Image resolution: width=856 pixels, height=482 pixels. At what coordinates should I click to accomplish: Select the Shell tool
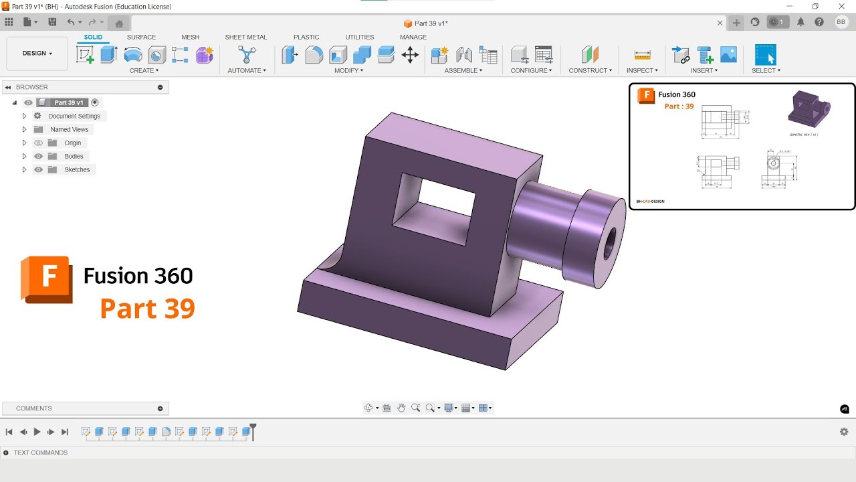[338, 55]
